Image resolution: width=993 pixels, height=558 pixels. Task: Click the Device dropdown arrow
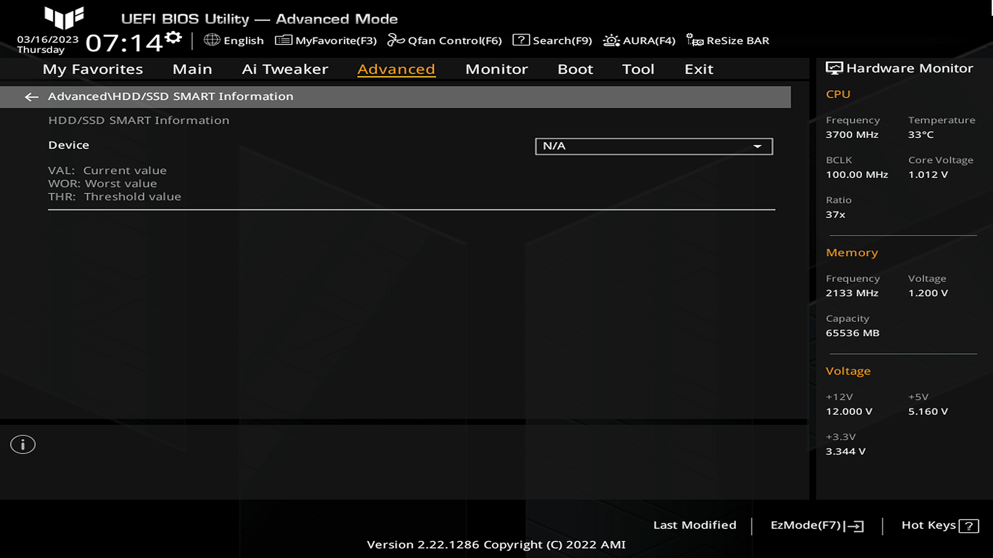click(x=757, y=146)
